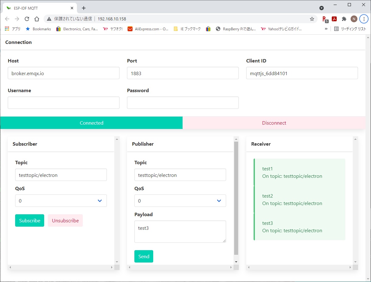Viewport: 371px width, 282px height.
Task: Expand the hidden bookmarks chevron
Action: (326, 29)
